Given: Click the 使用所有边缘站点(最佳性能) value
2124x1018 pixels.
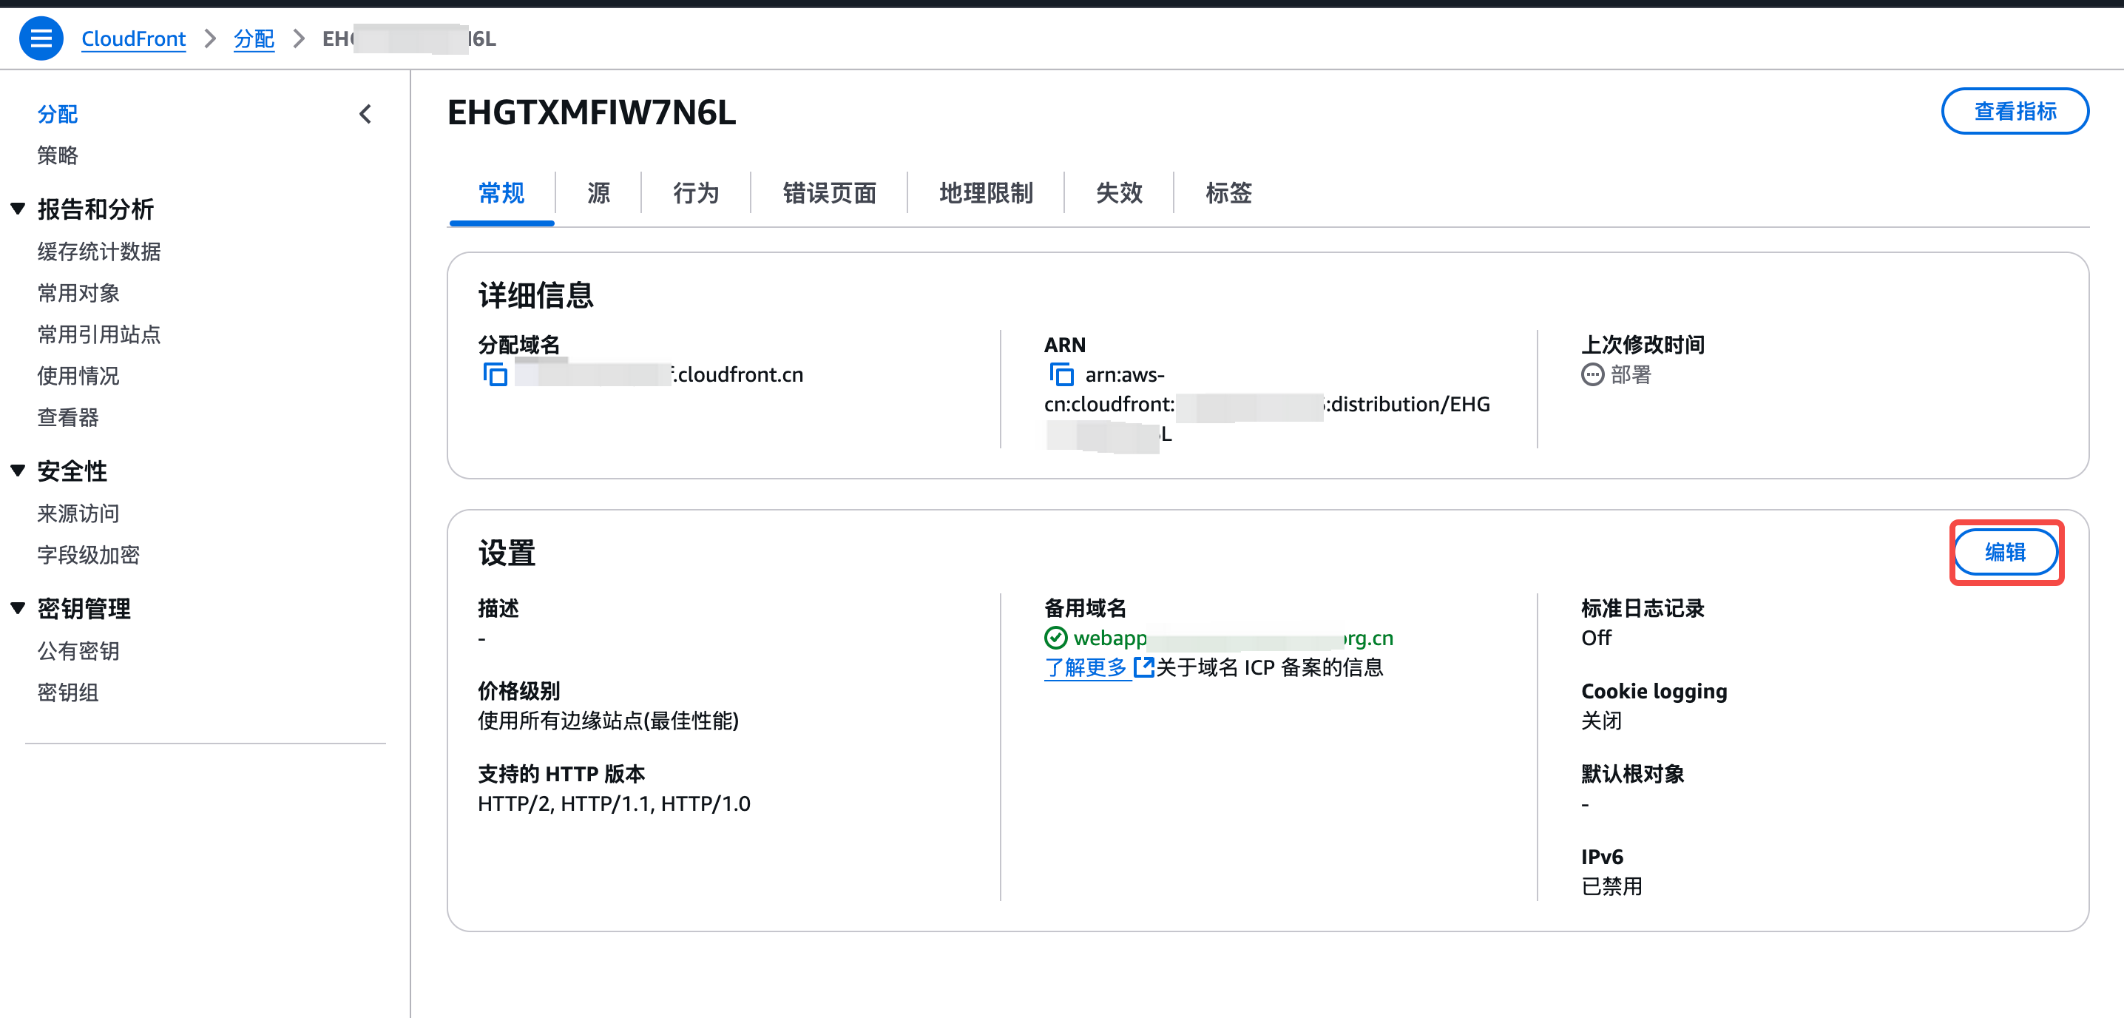Looking at the screenshot, I should coord(608,720).
